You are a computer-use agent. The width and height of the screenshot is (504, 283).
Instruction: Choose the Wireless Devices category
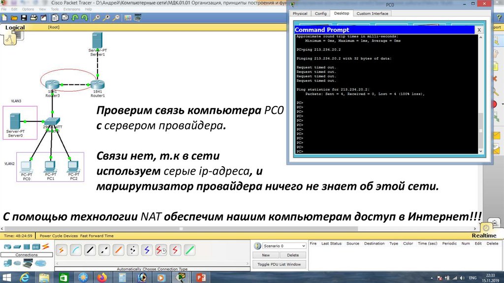tap(36, 247)
